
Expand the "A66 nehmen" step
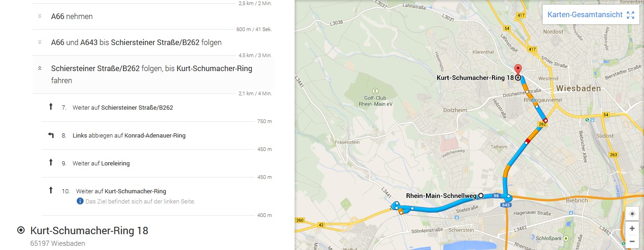(x=40, y=16)
